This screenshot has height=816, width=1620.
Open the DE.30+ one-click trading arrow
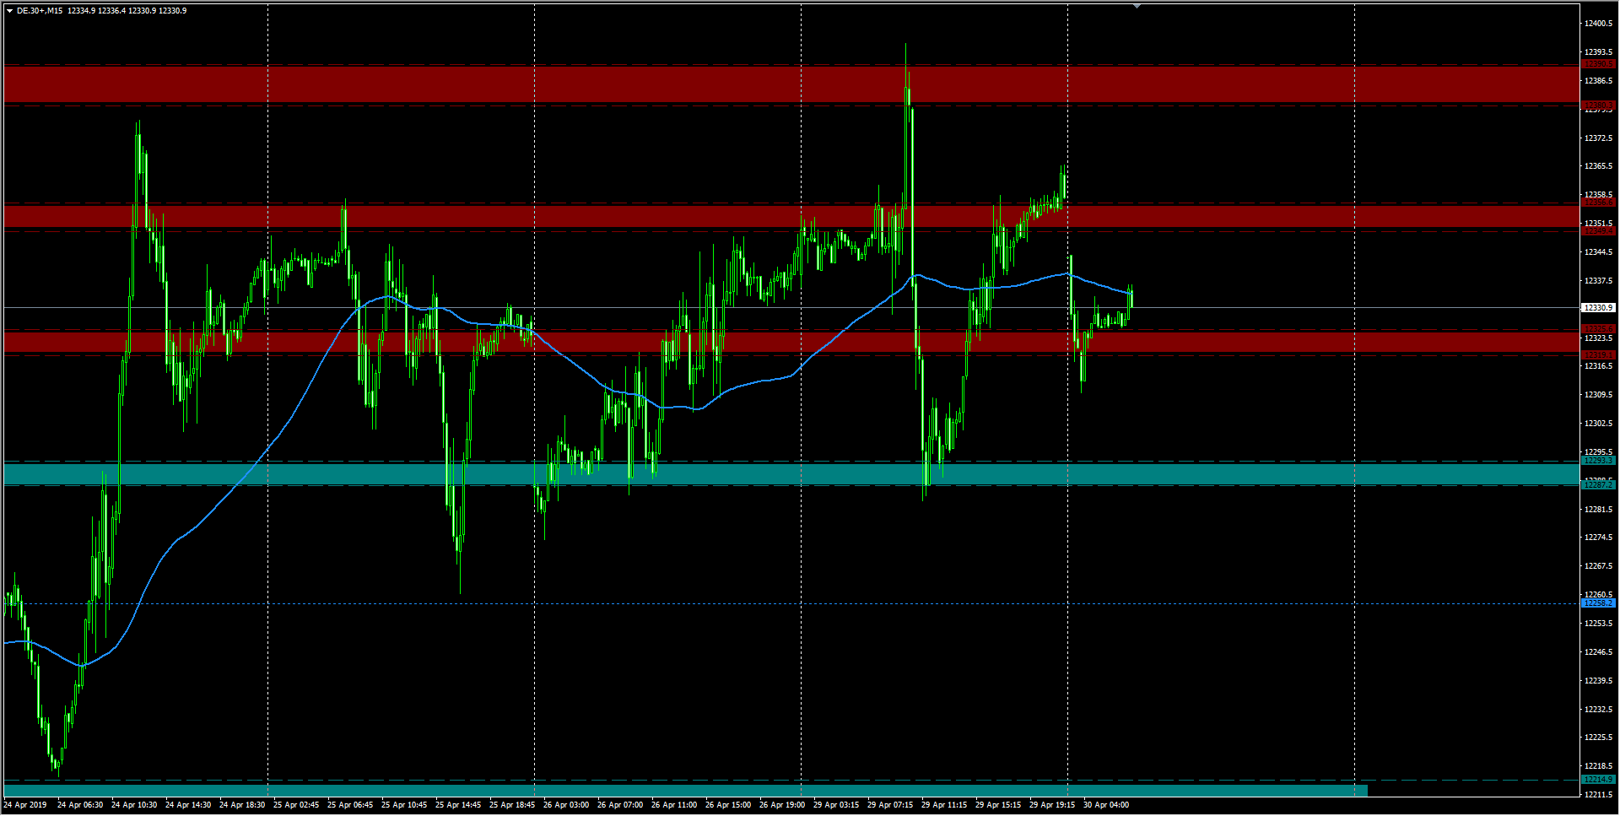pos(9,11)
